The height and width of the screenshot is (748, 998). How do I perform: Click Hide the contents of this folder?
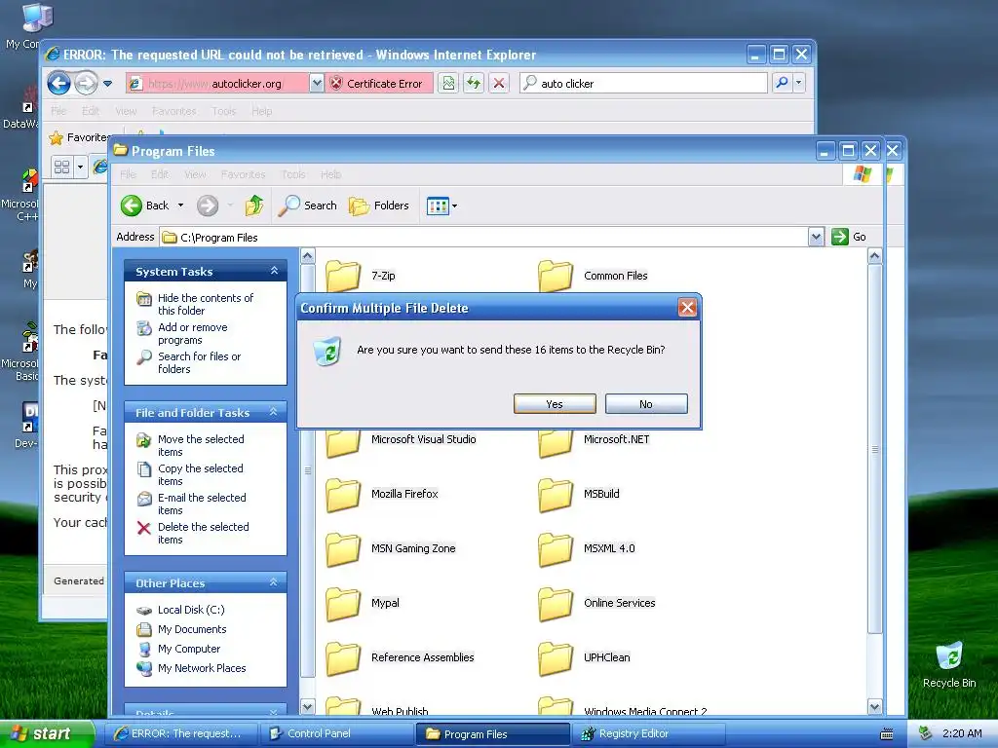[205, 304]
